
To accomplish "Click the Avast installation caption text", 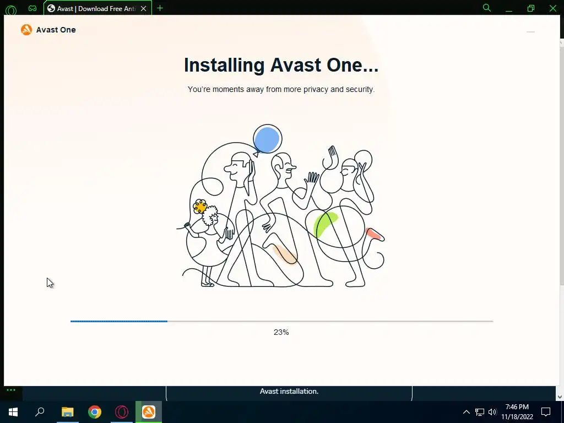I will click(x=289, y=392).
